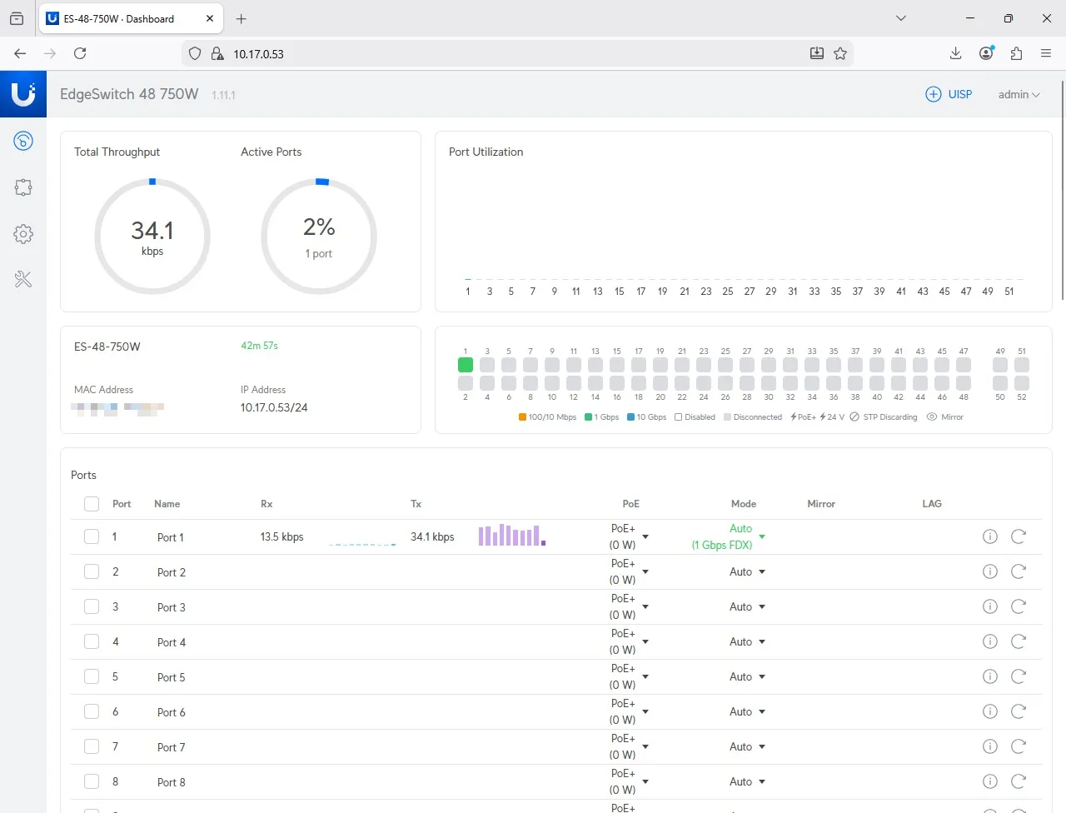Open a new browser tab
The height and width of the screenshot is (813, 1066).
(241, 18)
